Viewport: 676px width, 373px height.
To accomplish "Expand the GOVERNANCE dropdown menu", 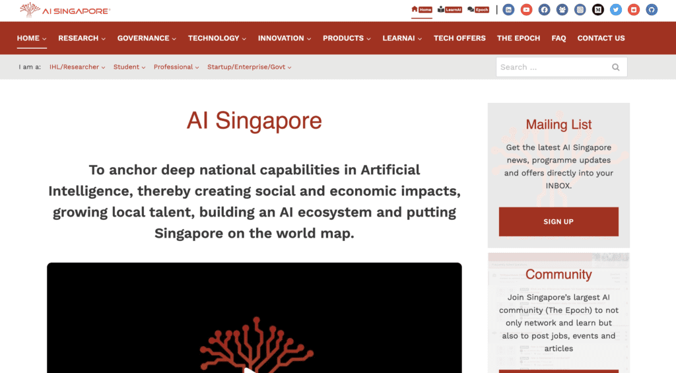I will pos(147,38).
